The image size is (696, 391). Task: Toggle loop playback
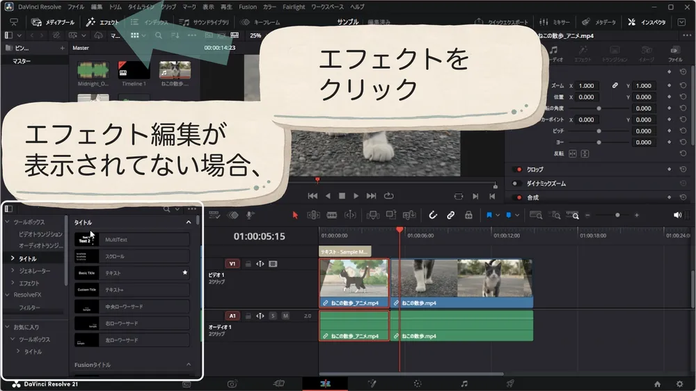click(389, 196)
